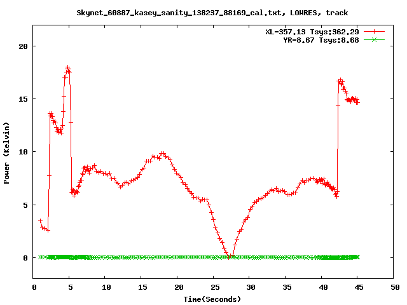Click the x-axis tick label 25
Image resolution: width=407 pixels, height=305 pixels.
(x=215, y=287)
